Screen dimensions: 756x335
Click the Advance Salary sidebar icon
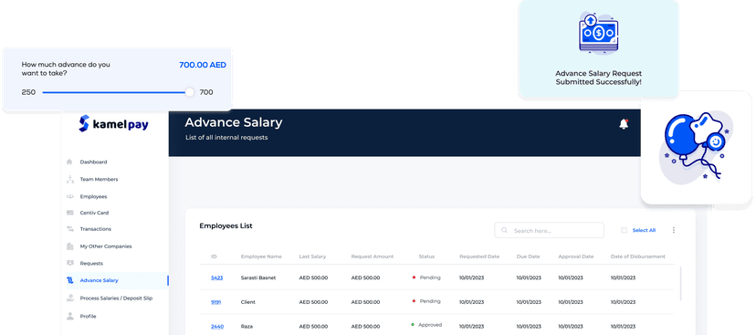click(x=70, y=280)
